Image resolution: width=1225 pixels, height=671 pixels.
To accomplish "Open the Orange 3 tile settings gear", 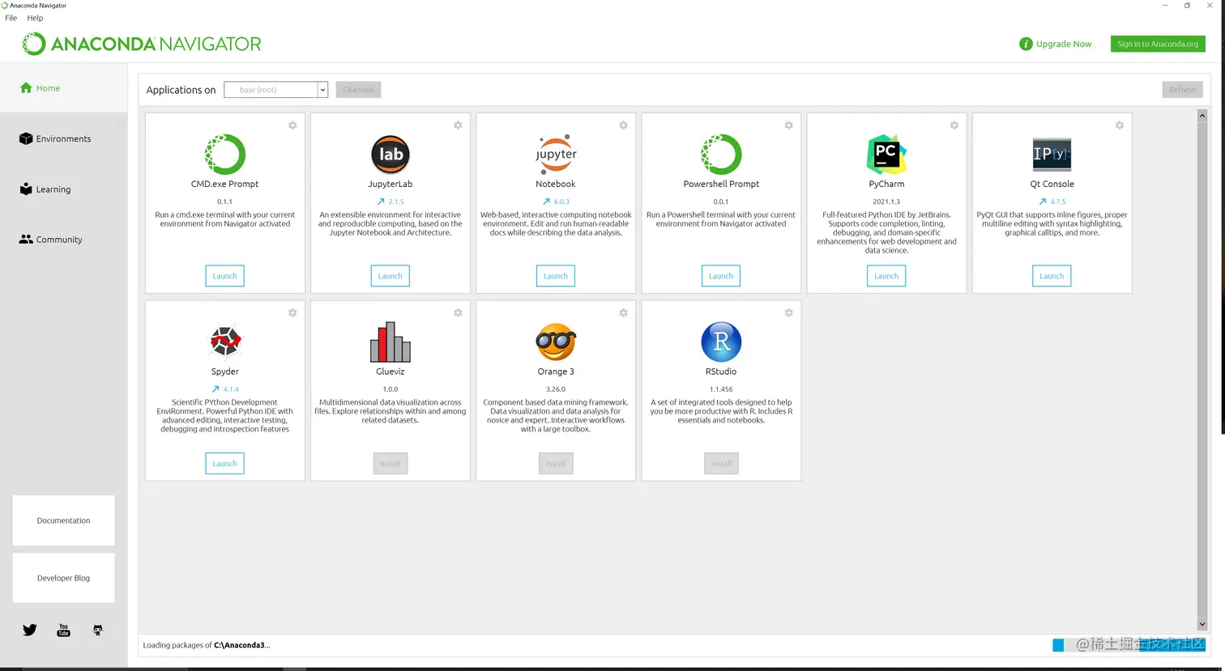I will (623, 313).
